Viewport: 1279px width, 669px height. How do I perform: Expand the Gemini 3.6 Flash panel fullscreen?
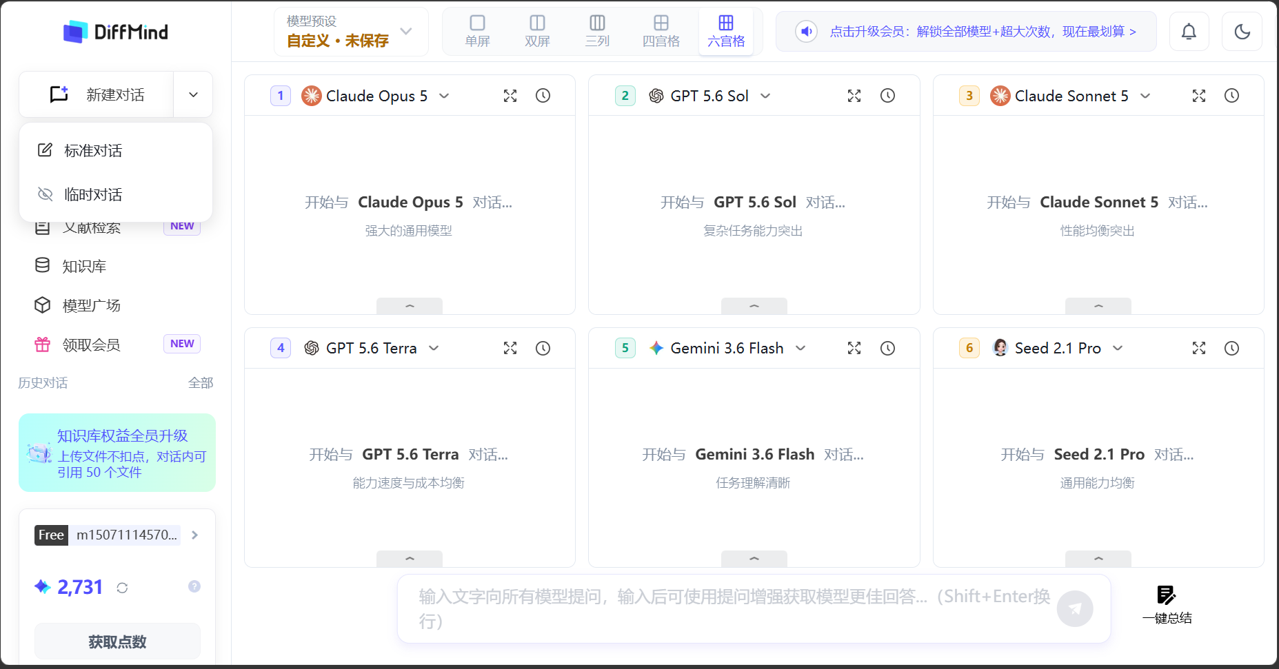click(854, 348)
